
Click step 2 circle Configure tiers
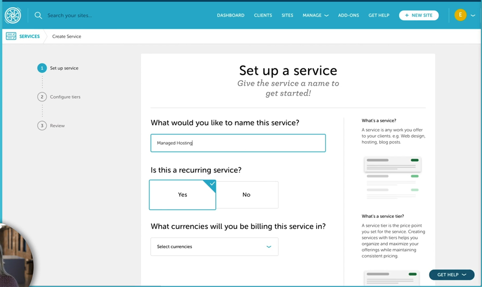tap(42, 97)
